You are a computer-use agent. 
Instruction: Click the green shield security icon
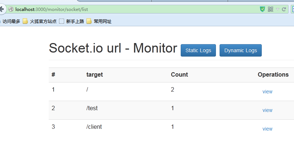click(x=262, y=9)
